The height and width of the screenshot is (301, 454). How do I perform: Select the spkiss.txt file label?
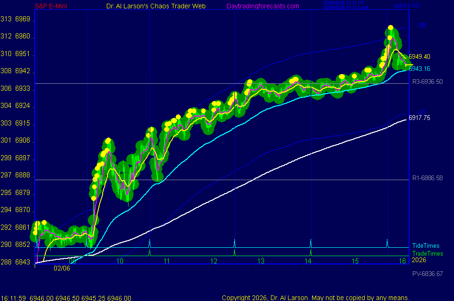(407, 6)
